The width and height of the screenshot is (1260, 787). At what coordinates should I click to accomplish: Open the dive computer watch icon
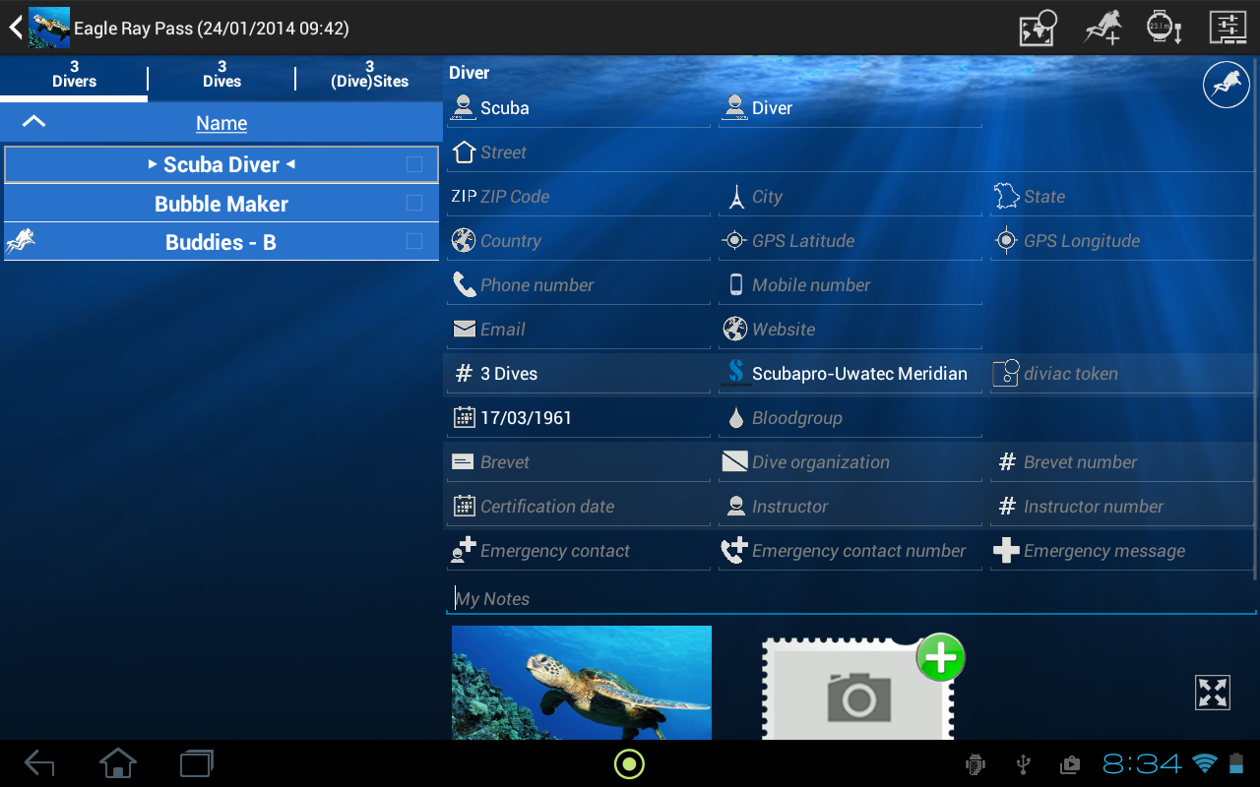point(1165,28)
